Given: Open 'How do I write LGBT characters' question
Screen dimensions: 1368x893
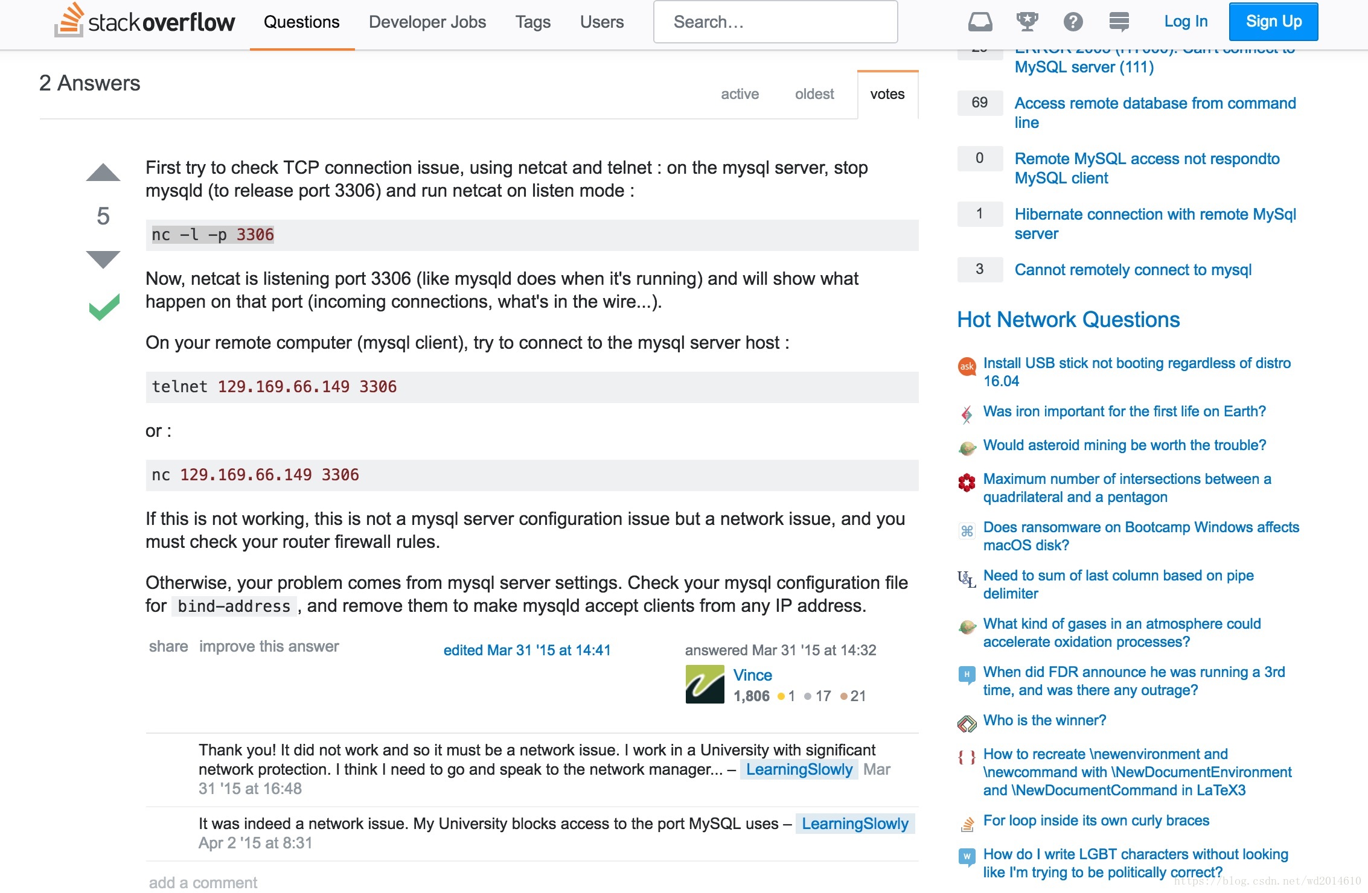Looking at the screenshot, I should 1136,863.
